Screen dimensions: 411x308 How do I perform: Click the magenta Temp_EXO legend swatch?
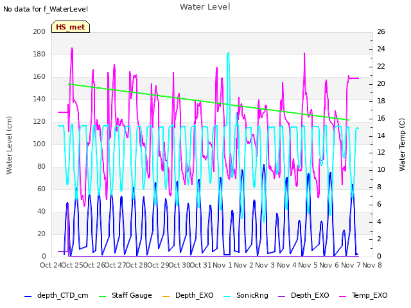(x=342, y=296)
